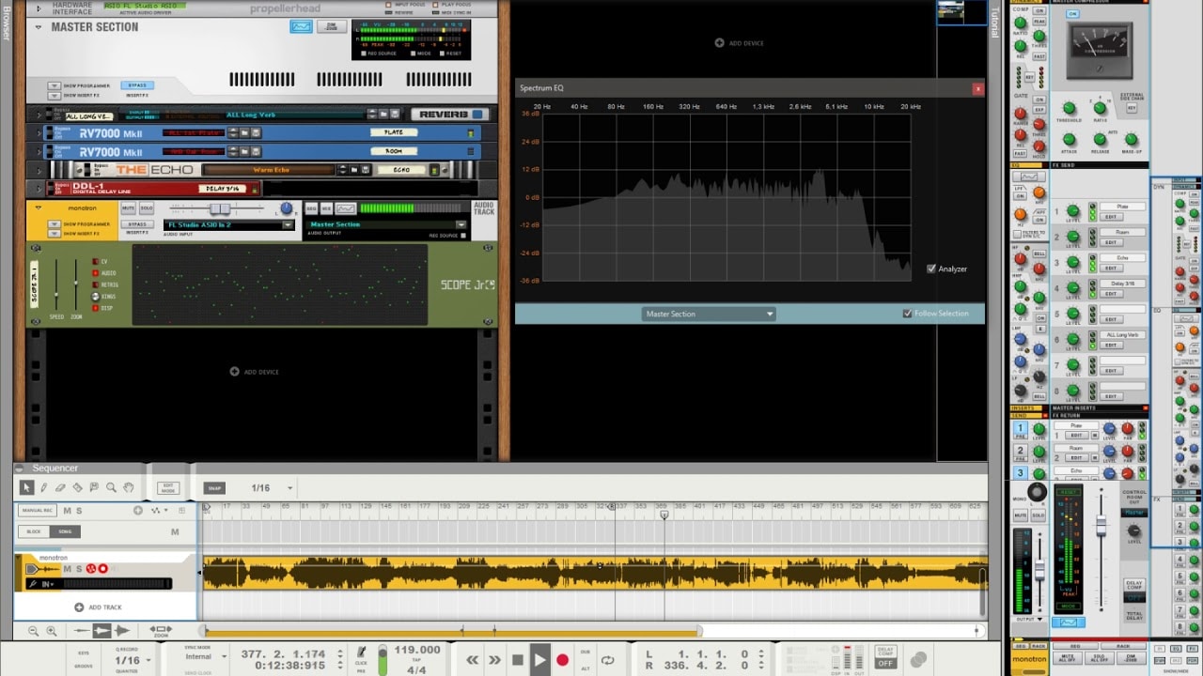Stop playback with the Stop button

tap(517, 660)
